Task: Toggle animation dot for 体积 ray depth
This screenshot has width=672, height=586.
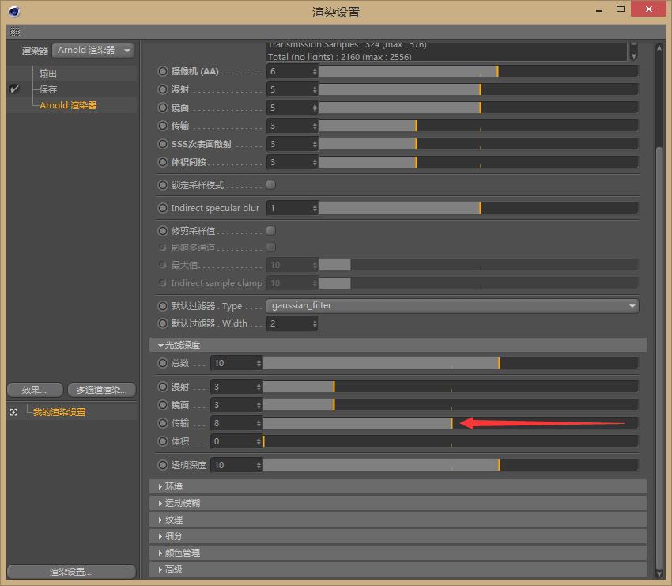Action: pyautogui.click(x=162, y=441)
